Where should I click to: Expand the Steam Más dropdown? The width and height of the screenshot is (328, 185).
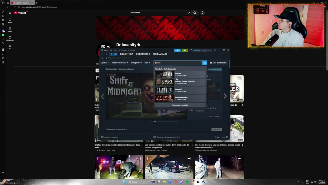pyautogui.click(x=147, y=63)
